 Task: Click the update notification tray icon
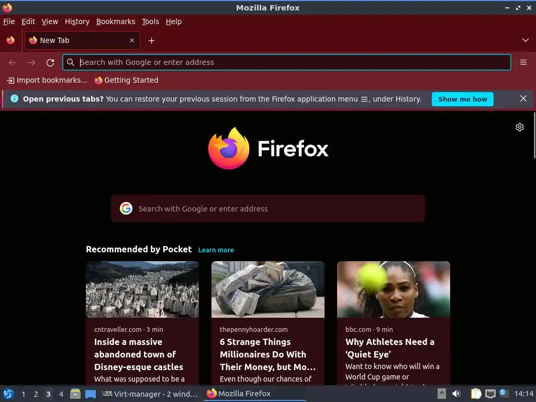point(504,393)
